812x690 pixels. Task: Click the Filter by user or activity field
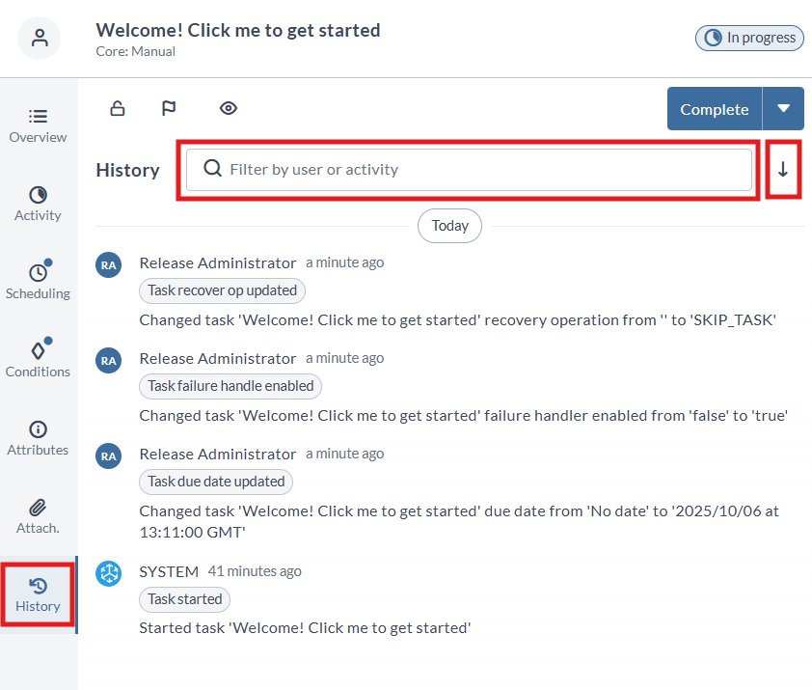pyautogui.click(x=469, y=170)
